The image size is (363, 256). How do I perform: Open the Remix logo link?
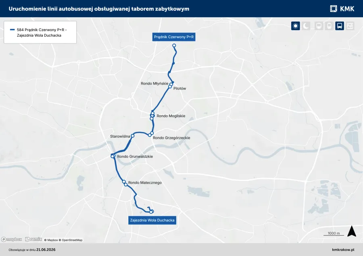click(x=33, y=239)
